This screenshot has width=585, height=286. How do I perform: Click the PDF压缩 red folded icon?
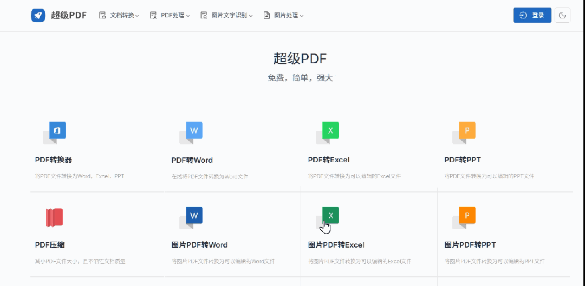(55, 218)
